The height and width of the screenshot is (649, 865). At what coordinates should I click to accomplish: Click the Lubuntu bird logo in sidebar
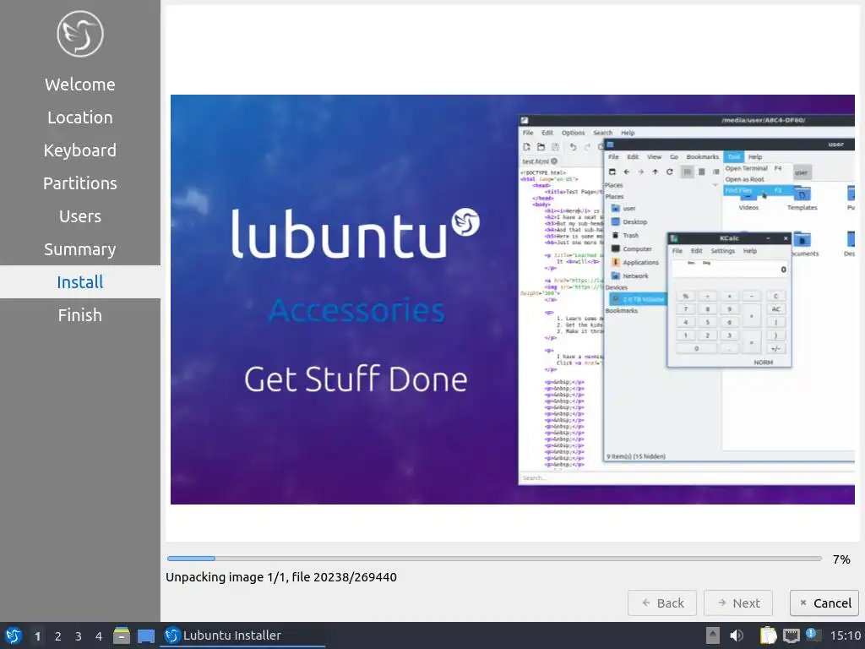80,34
